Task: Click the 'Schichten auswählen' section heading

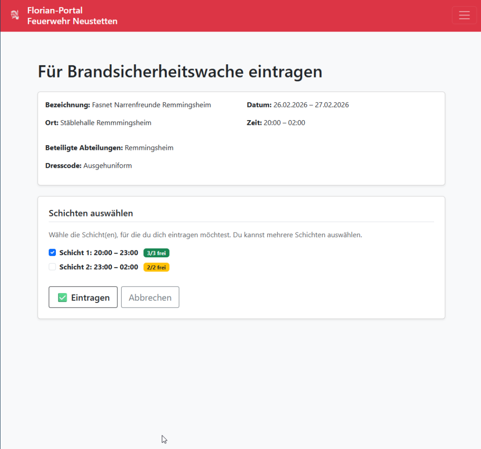Action: [x=91, y=213]
